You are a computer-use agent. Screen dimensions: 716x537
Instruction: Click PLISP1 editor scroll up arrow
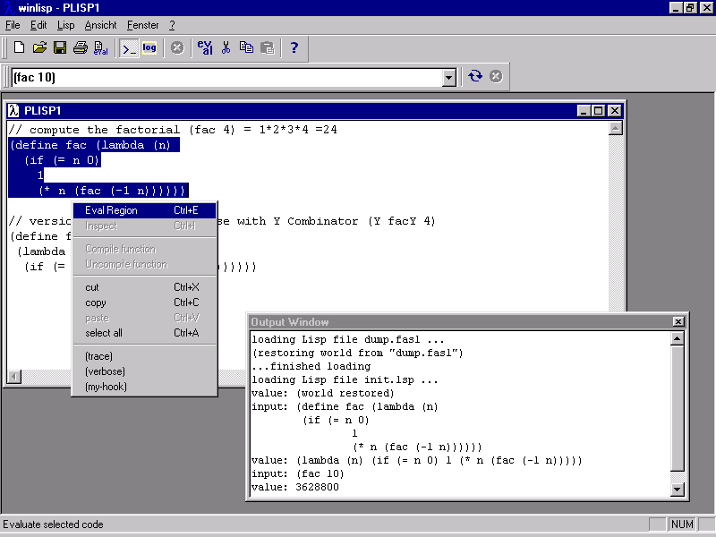click(616, 128)
